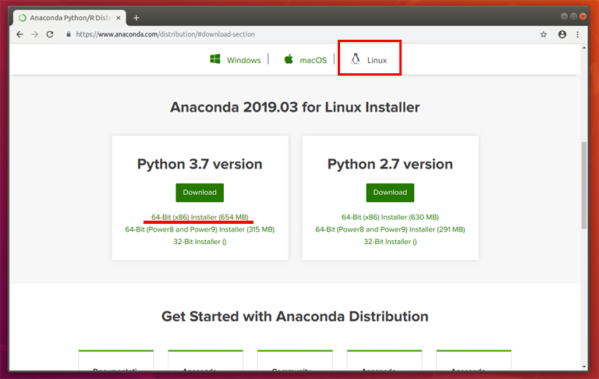Screen dimensions: 599x379
Task: Open 64-Bit (x86) Installer (630 MB) link
Action: [390, 217]
